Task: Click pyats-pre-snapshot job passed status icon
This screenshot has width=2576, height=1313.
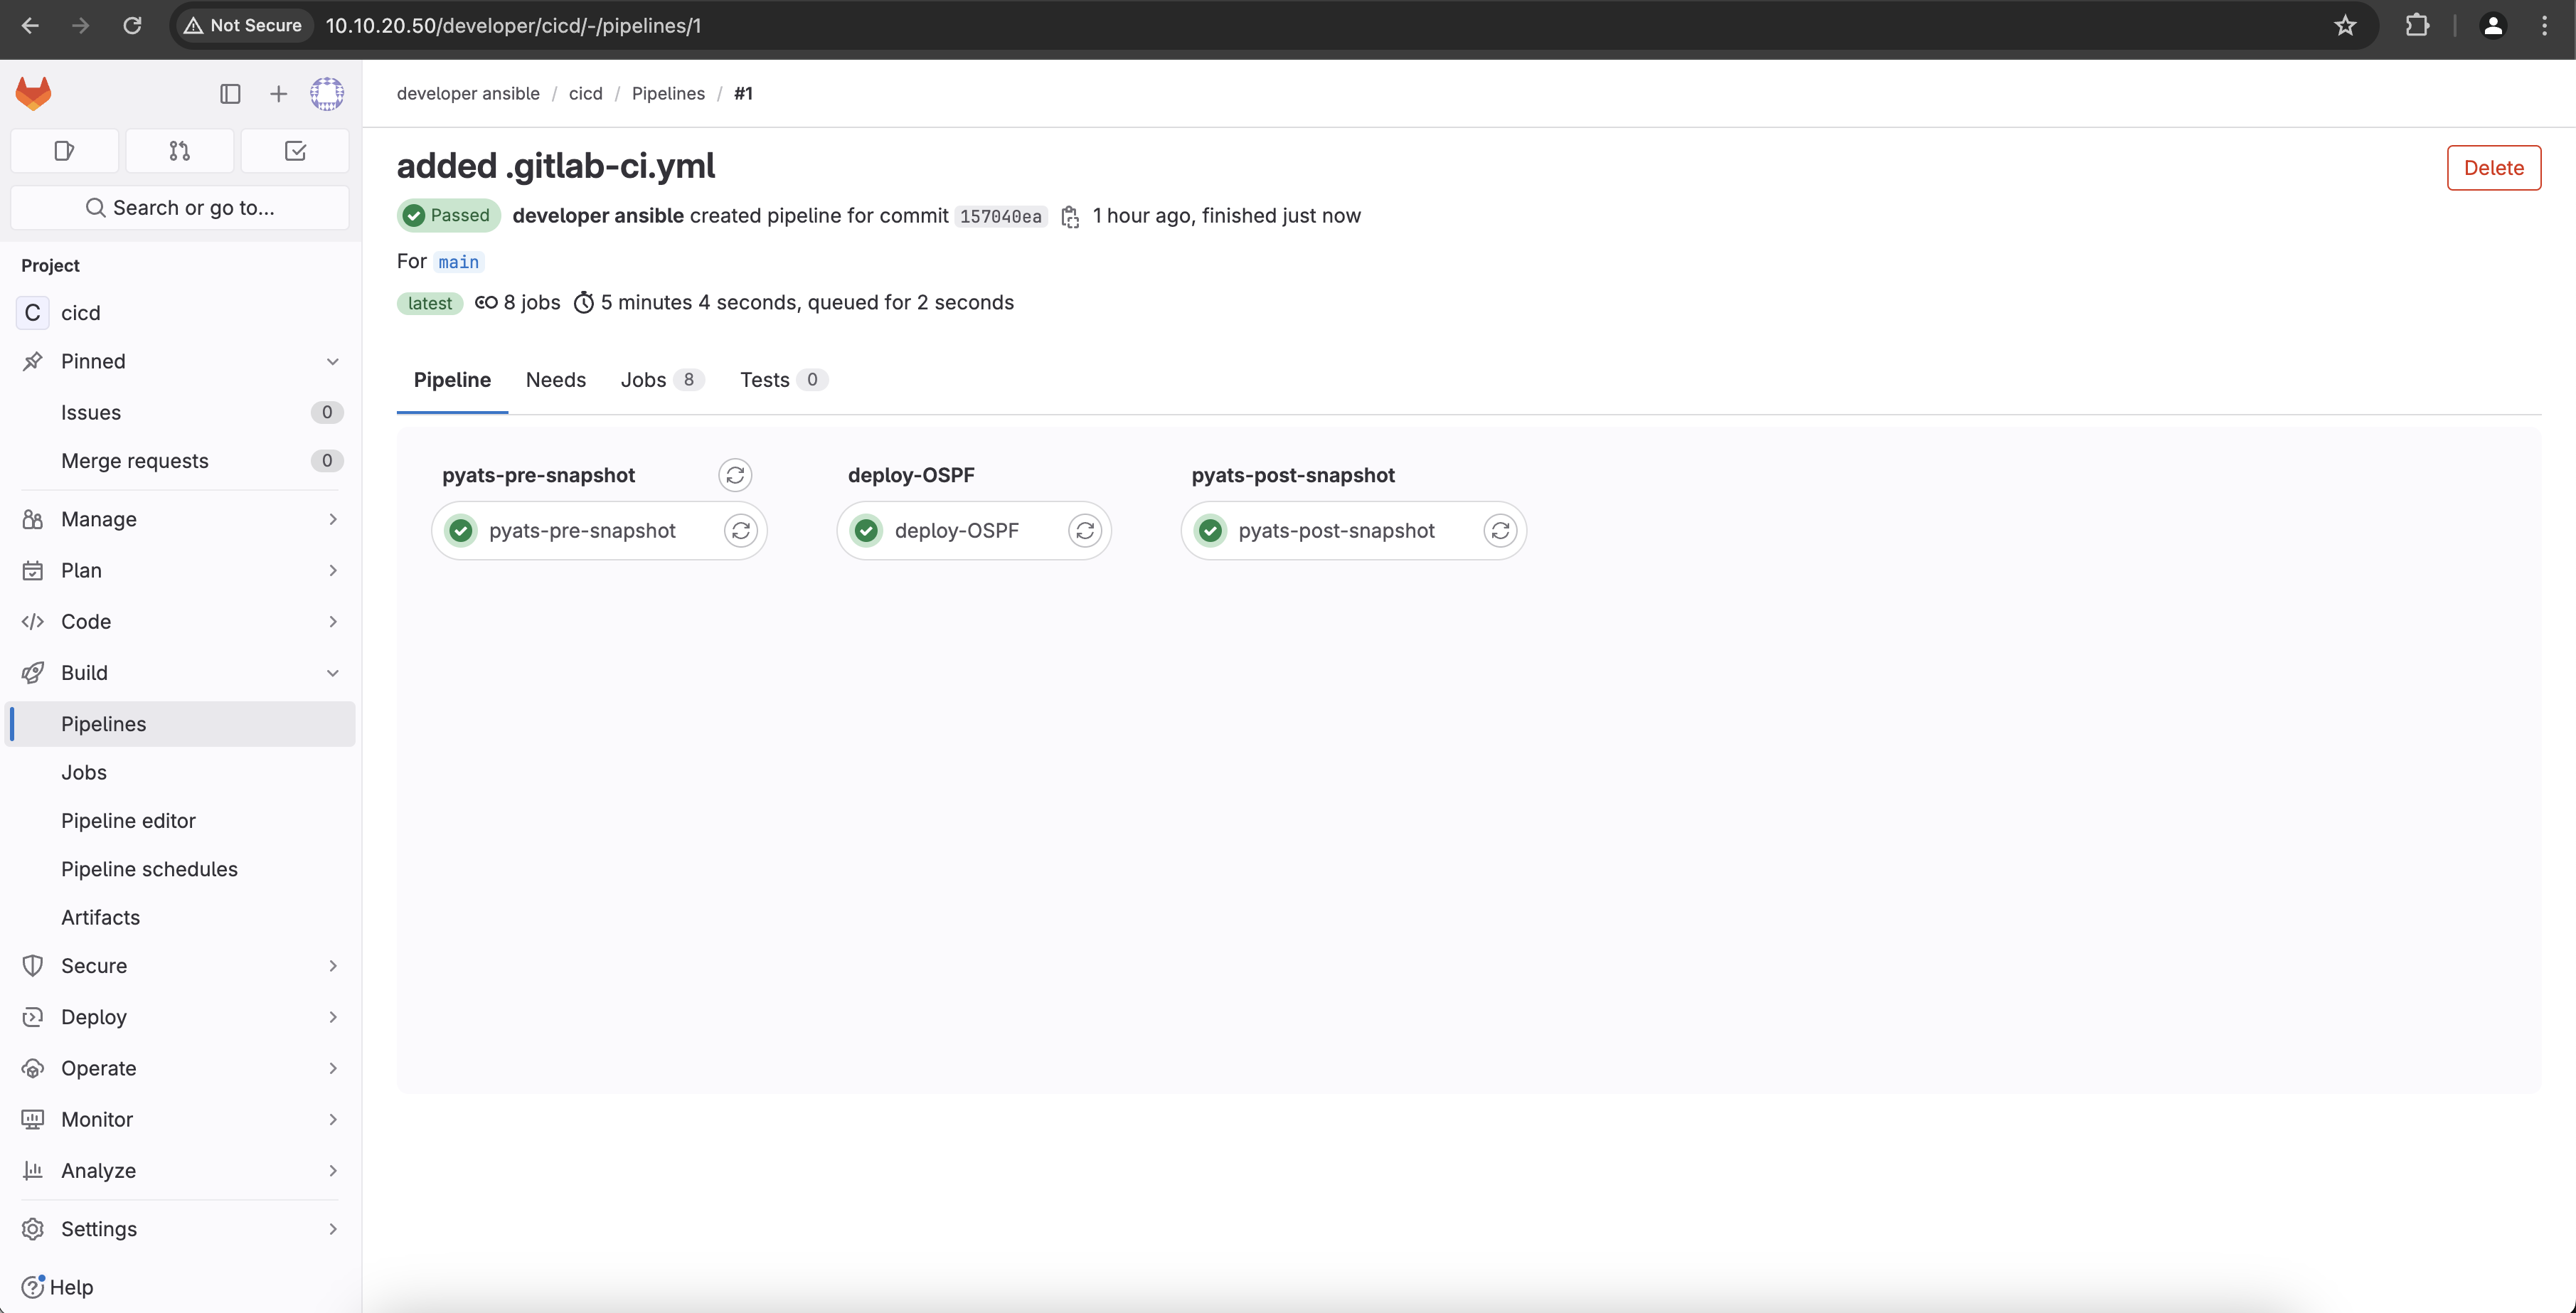Action: click(x=461, y=531)
